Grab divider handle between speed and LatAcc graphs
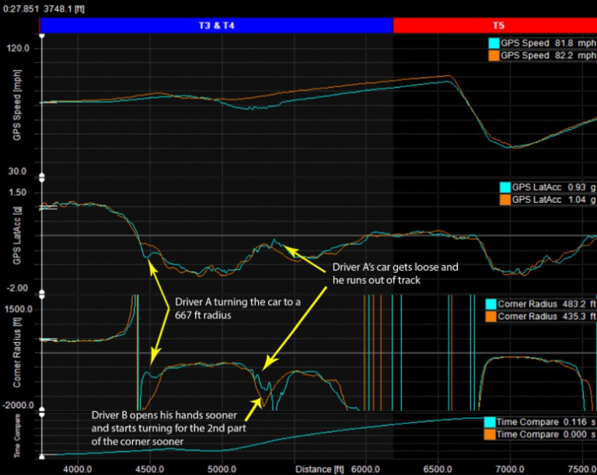597x475 pixels. pos(42,177)
